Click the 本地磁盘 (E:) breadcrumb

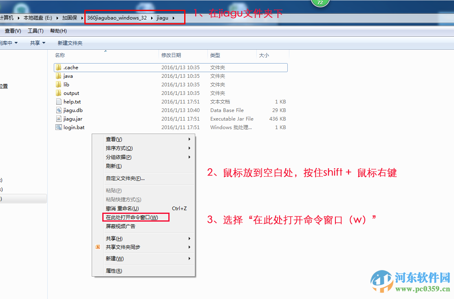pyautogui.click(x=37, y=18)
